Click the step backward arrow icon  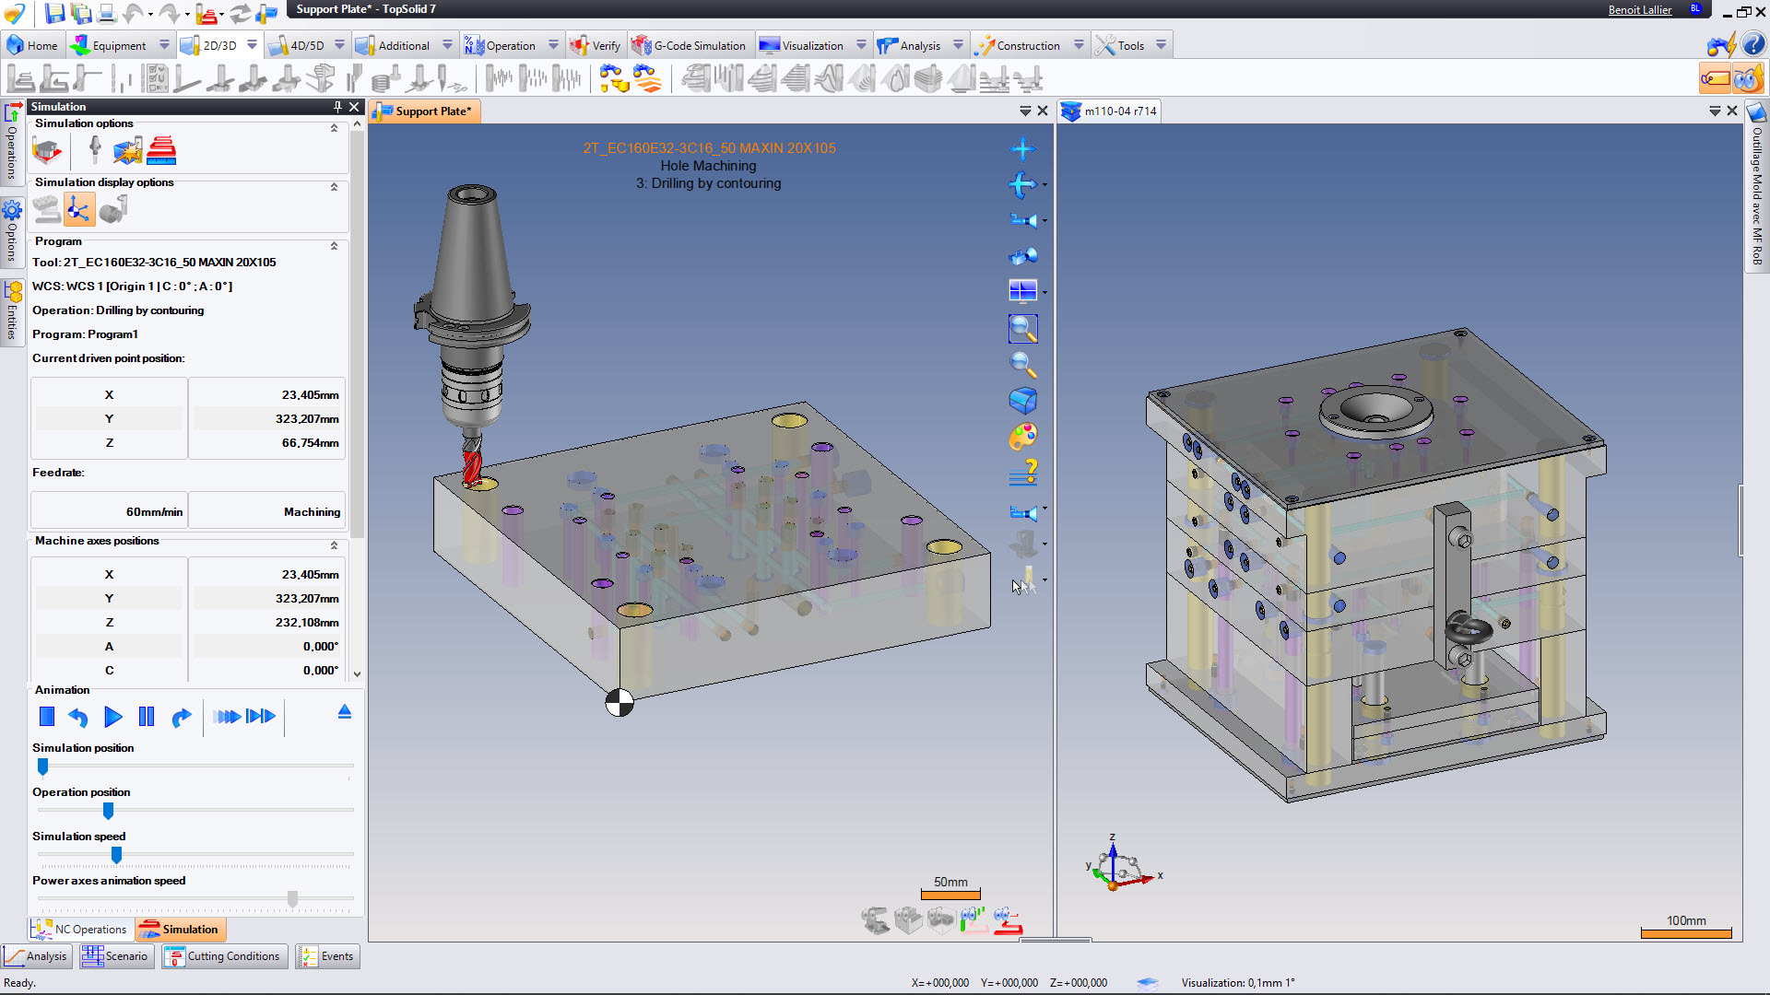coord(78,717)
